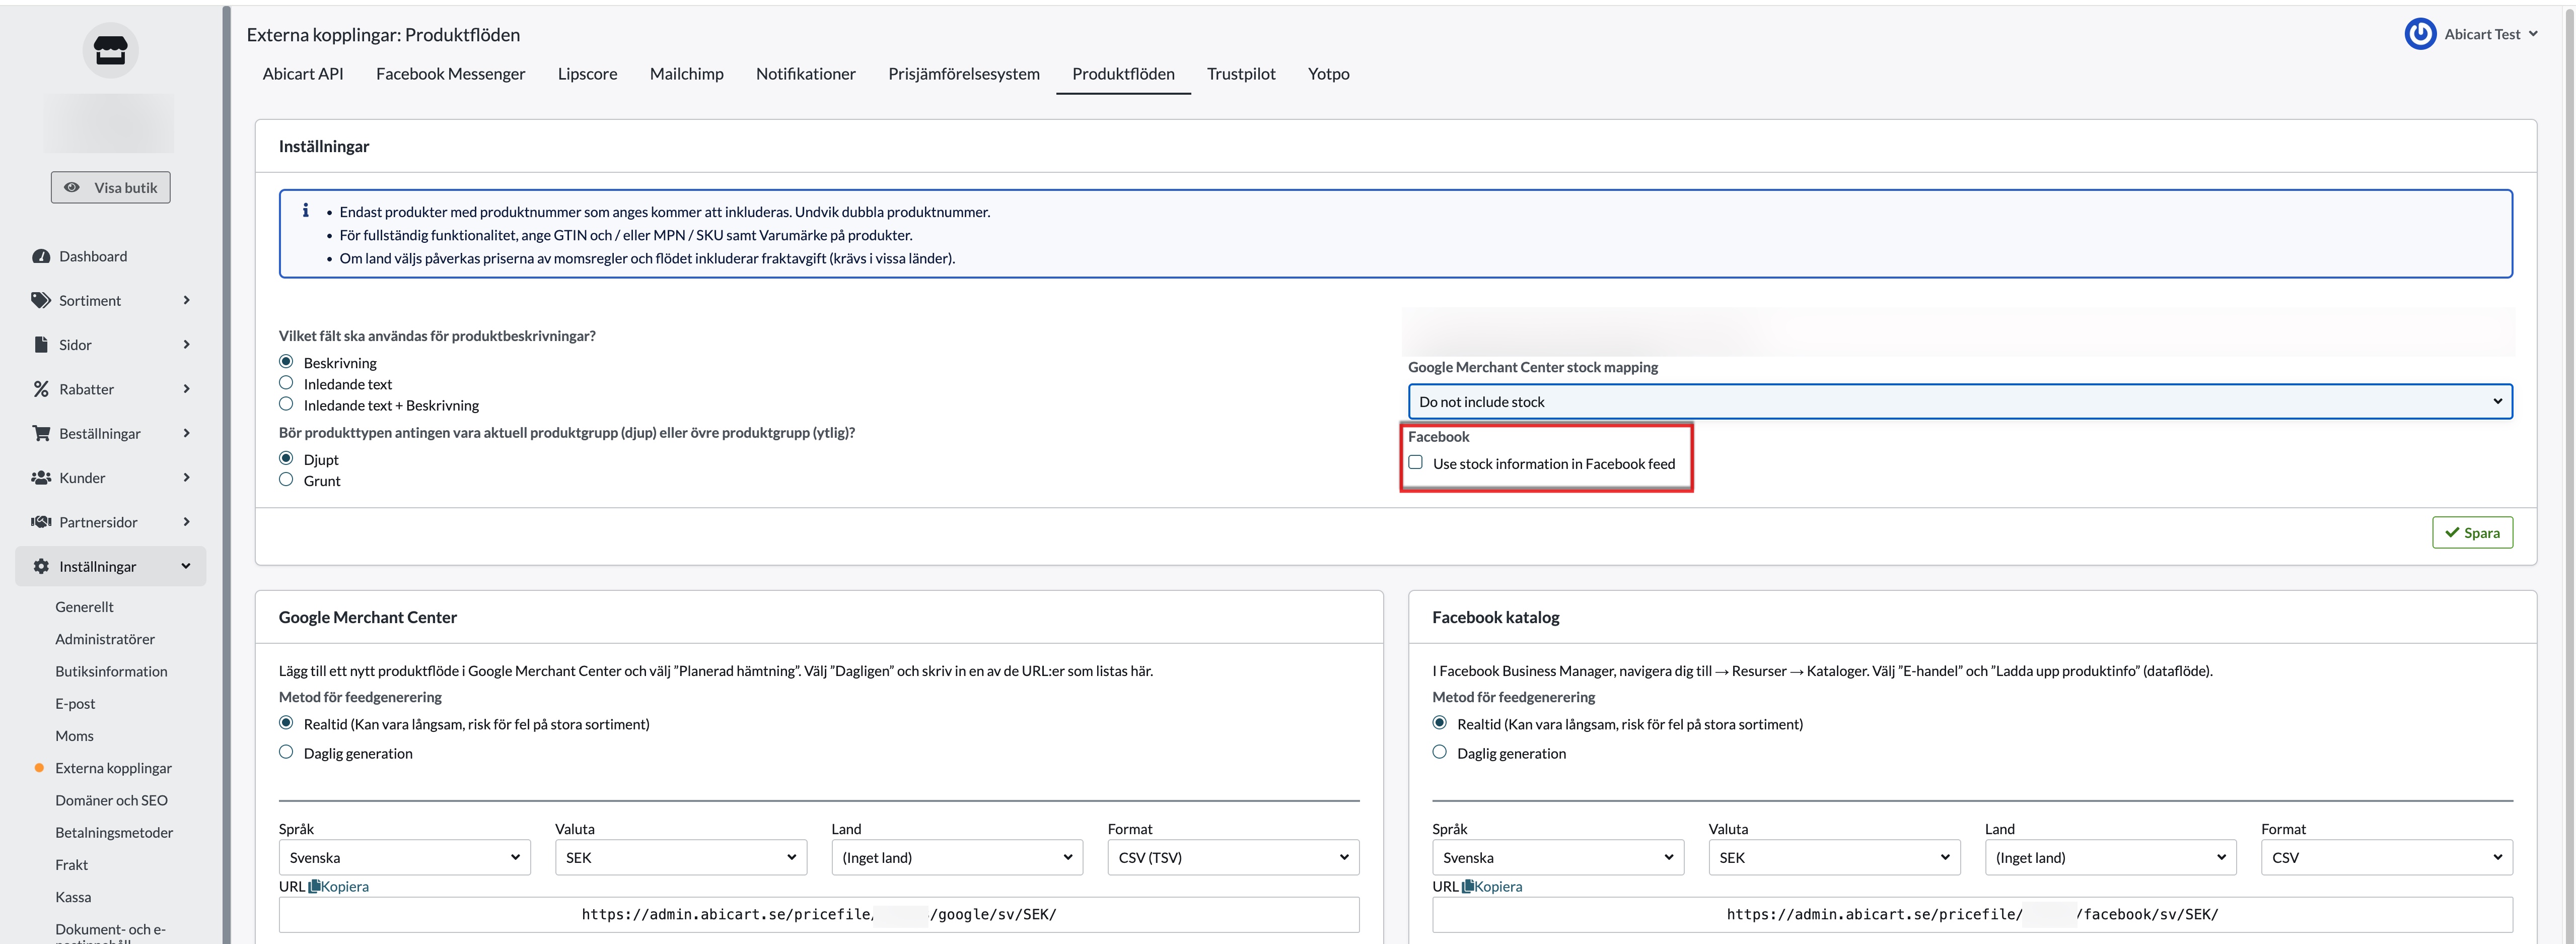Open Språk dropdown in Facebook katalog
Image resolution: width=2576 pixels, height=944 pixels.
coord(1558,857)
